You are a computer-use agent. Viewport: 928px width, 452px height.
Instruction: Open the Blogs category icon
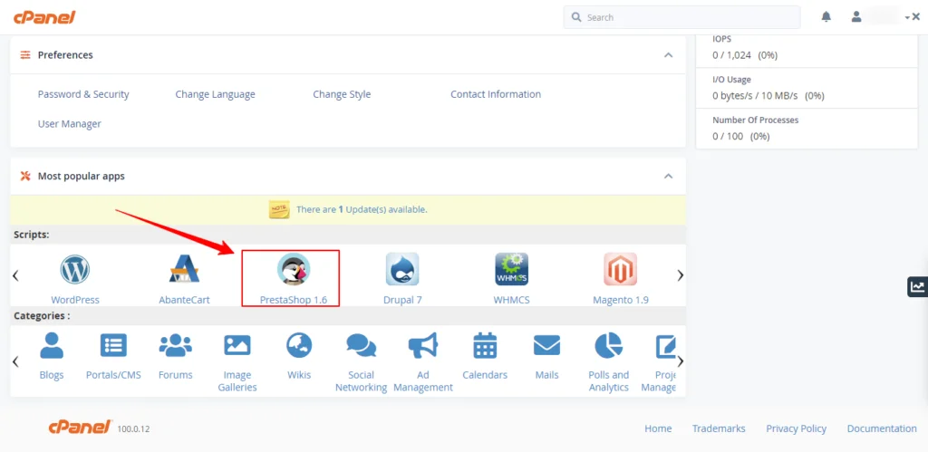[x=52, y=345]
